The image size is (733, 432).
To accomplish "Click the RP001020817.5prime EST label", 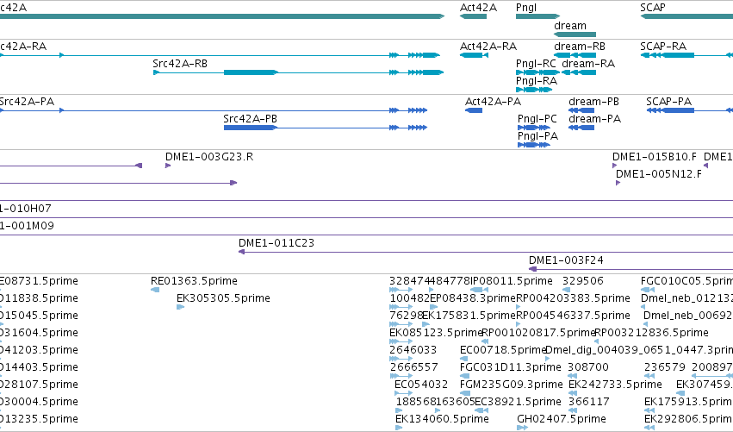I will coord(538,333).
